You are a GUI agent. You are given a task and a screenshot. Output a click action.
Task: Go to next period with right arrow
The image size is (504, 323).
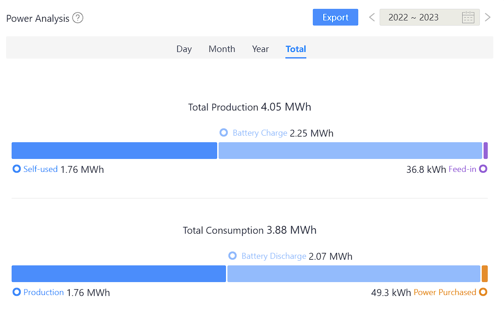(488, 17)
